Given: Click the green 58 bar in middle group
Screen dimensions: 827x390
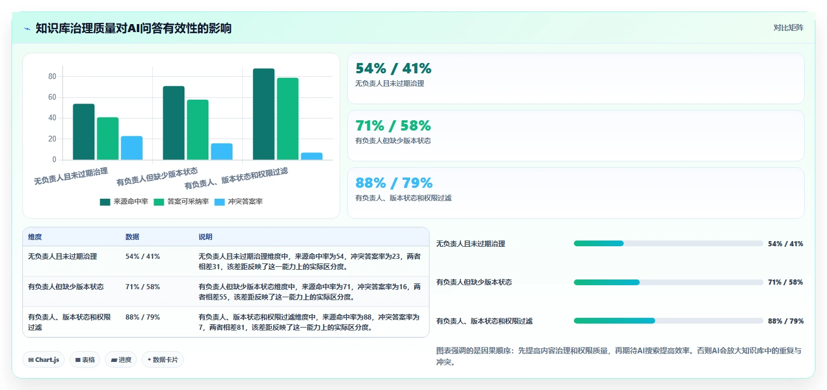Looking at the screenshot, I should pyautogui.click(x=198, y=129).
